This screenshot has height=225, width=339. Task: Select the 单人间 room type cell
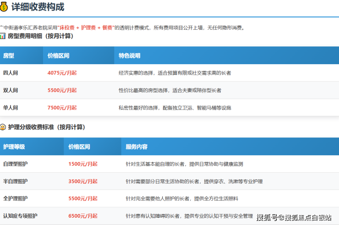click(11, 108)
